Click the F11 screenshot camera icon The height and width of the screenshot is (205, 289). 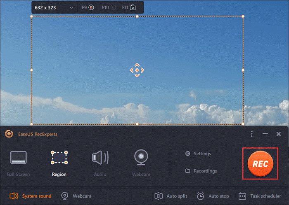point(133,7)
